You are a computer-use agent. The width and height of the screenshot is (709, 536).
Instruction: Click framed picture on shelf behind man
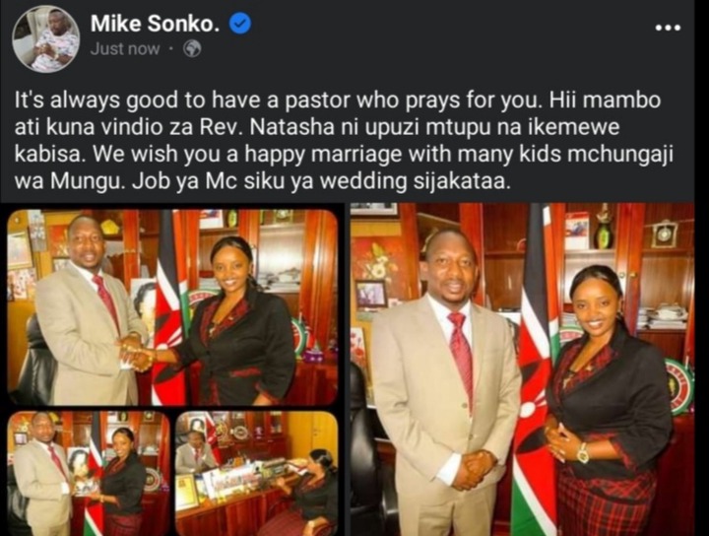(x=371, y=294)
